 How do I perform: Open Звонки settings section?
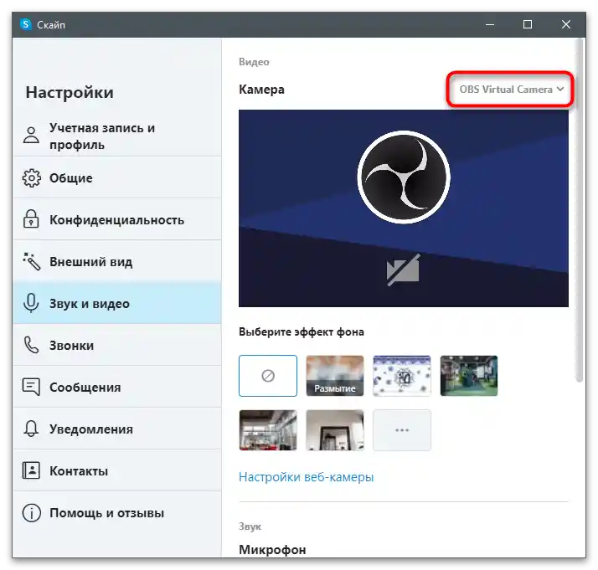(x=117, y=346)
